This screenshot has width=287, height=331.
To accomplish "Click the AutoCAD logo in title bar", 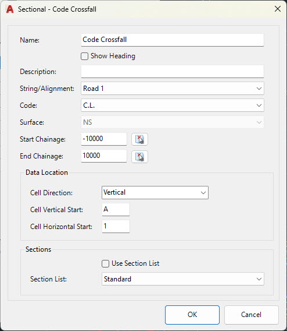I will (x=10, y=9).
